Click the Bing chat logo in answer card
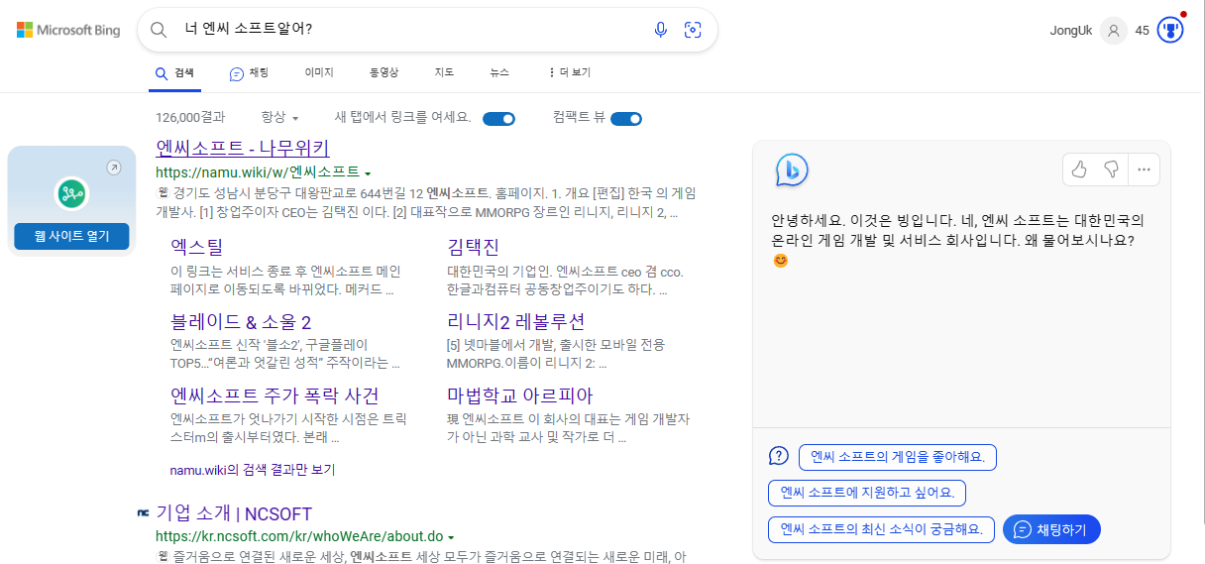 792,170
